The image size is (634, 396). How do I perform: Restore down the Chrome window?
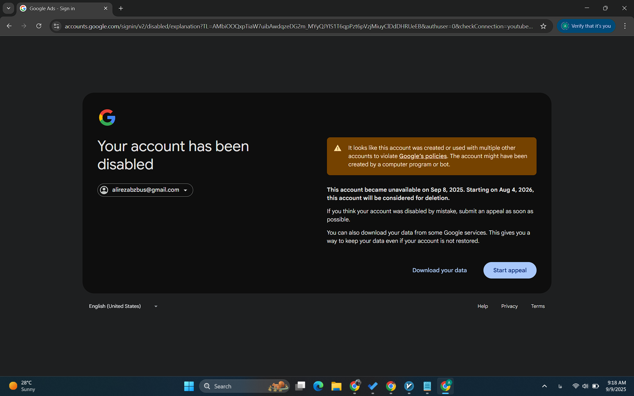[605, 8]
